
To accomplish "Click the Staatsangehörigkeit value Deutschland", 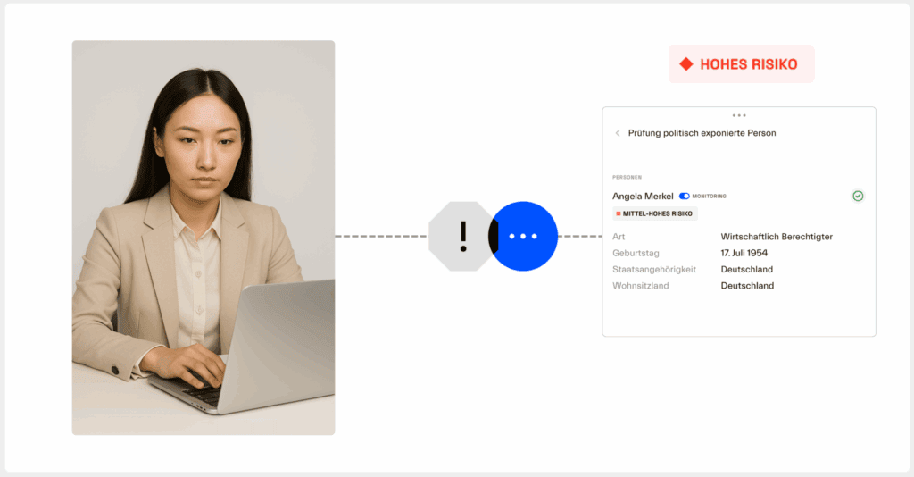I will point(747,269).
